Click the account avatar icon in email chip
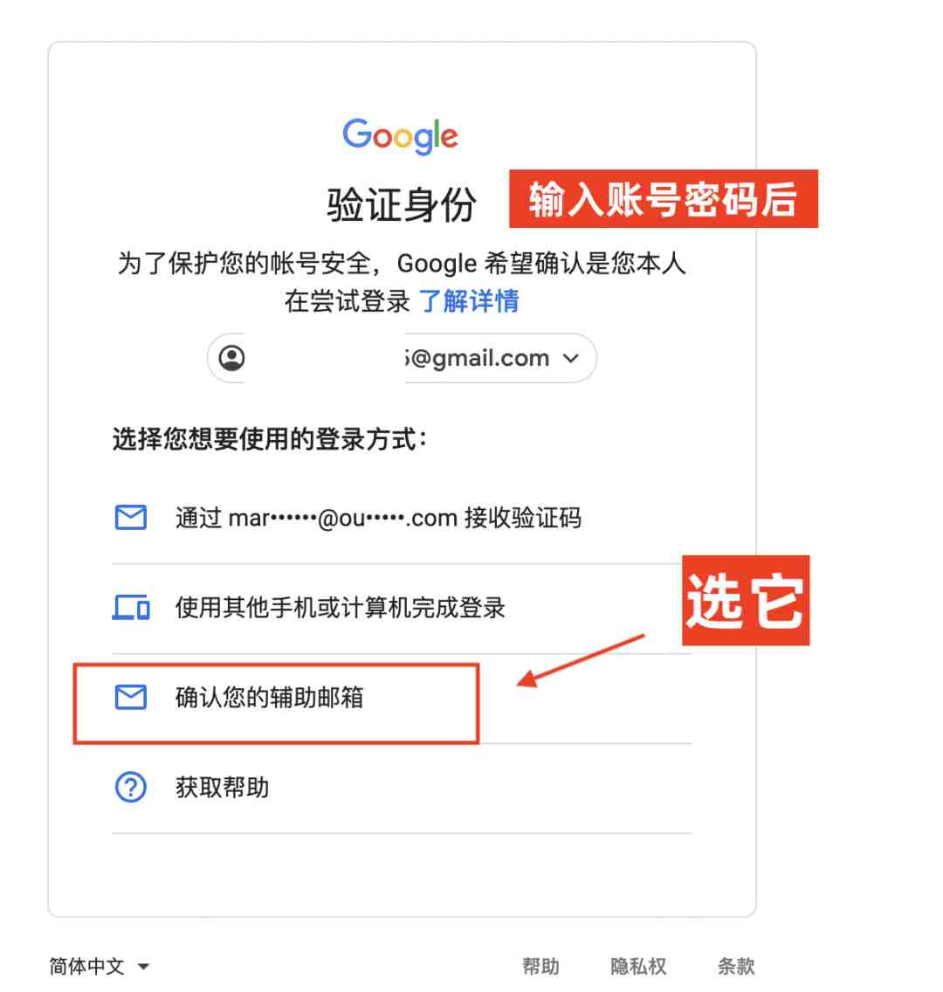 232,358
